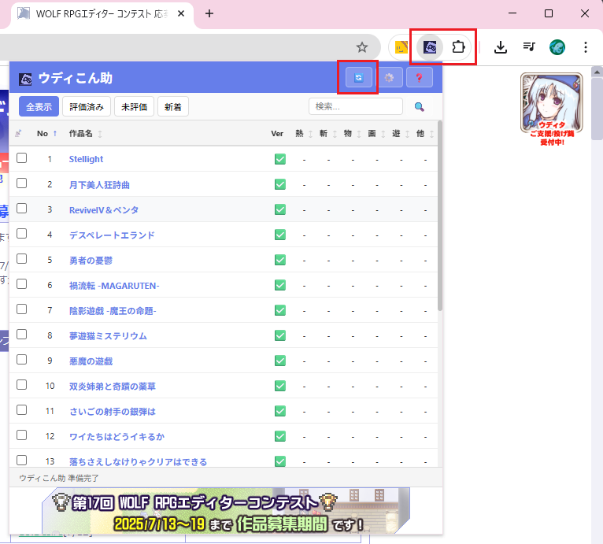Click the ウディタ ご支援/投げ銭 character thumbnail

(552, 109)
